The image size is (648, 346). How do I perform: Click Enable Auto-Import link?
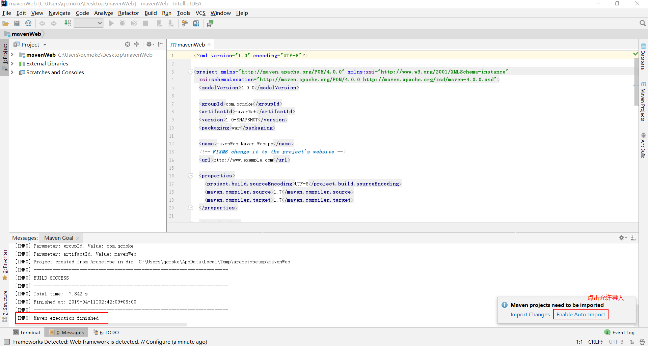580,314
